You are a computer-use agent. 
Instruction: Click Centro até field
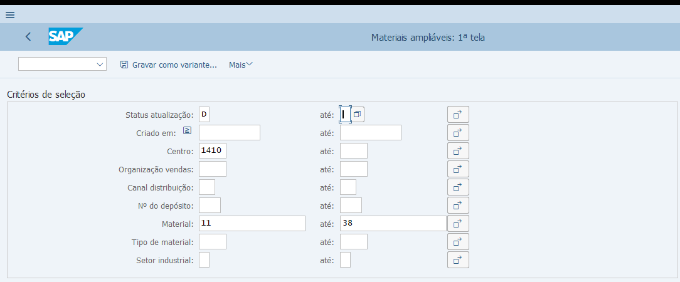pos(354,151)
